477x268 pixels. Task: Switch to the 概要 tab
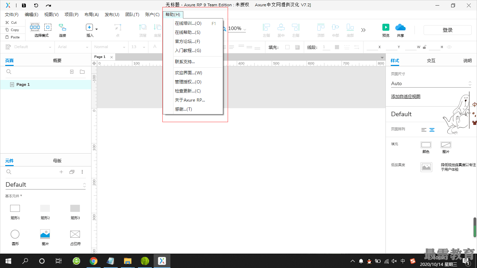coord(57,61)
